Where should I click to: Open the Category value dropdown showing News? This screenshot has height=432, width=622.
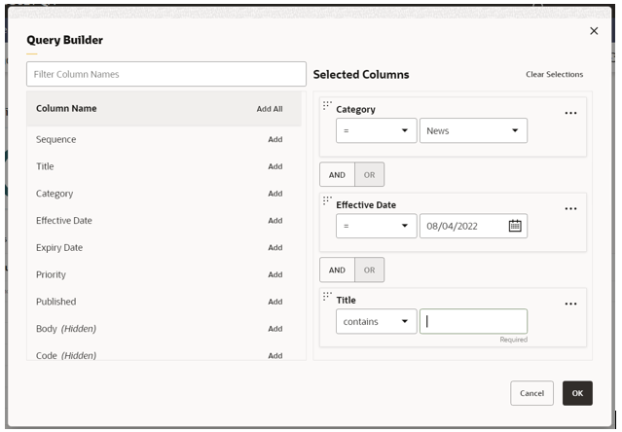473,130
